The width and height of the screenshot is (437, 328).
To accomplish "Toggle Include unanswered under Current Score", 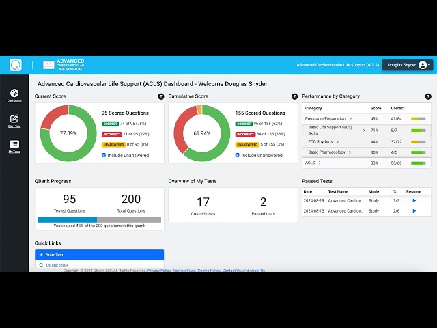I will [x=104, y=155].
